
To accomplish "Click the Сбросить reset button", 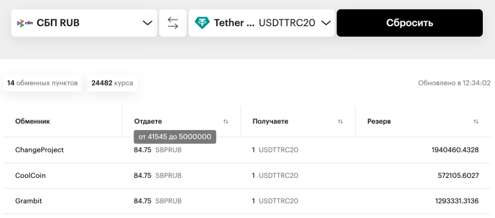I will (410, 23).
